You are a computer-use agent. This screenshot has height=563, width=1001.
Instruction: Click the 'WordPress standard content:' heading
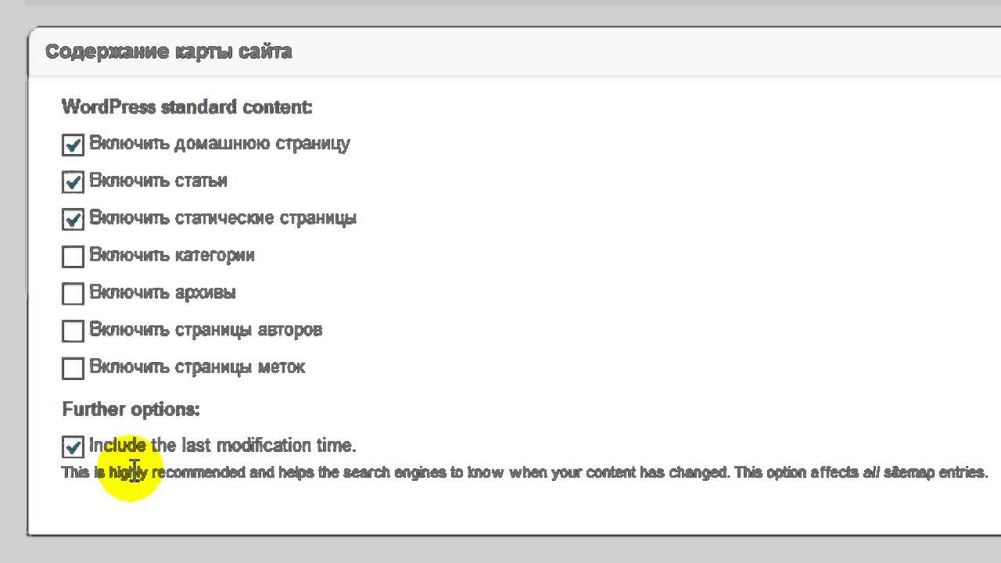[x=187, y=106]
